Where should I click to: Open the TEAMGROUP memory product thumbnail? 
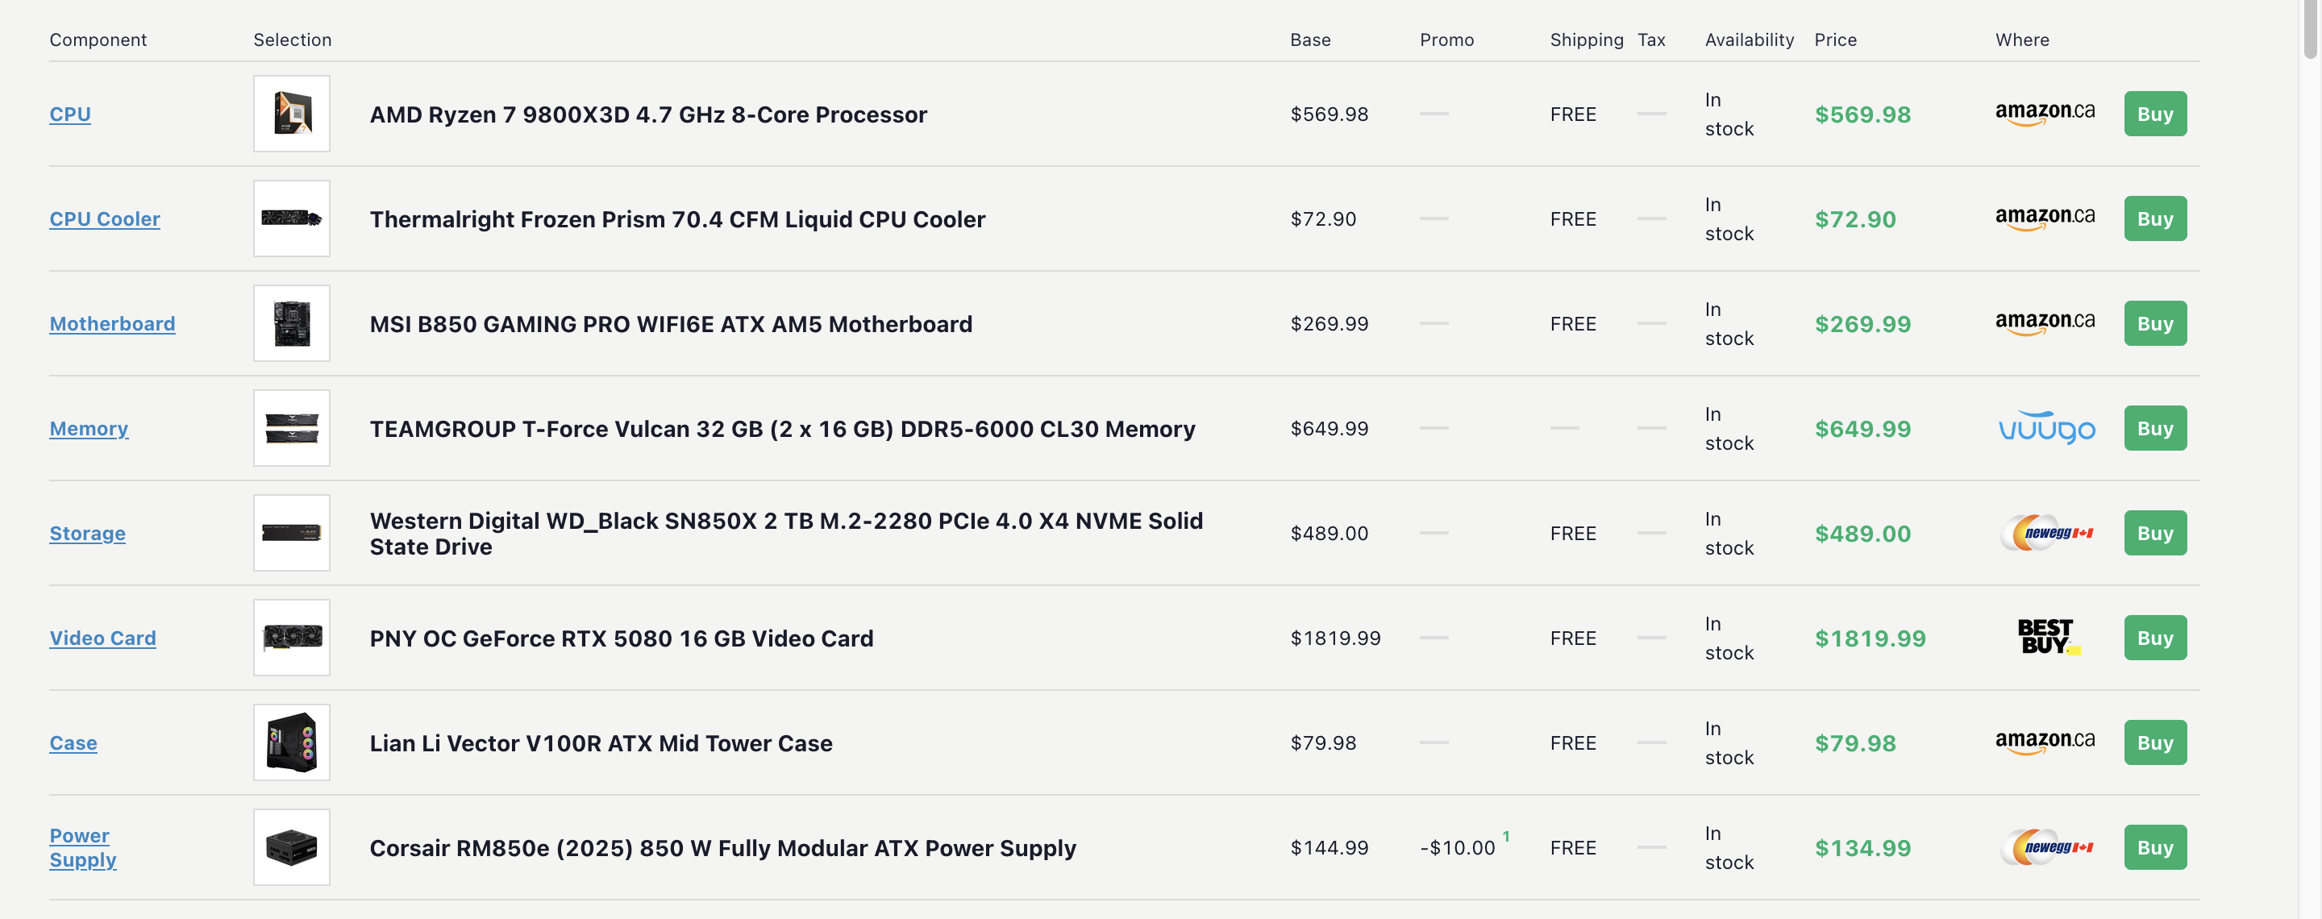[x=291, y=428]
